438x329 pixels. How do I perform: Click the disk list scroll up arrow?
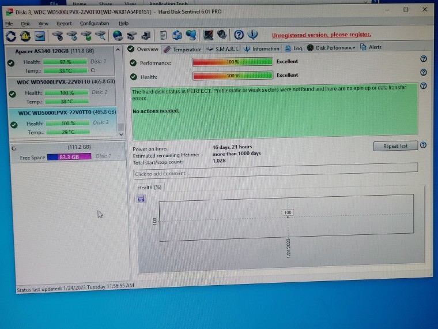pyautogui.click(x=118, y=50)
